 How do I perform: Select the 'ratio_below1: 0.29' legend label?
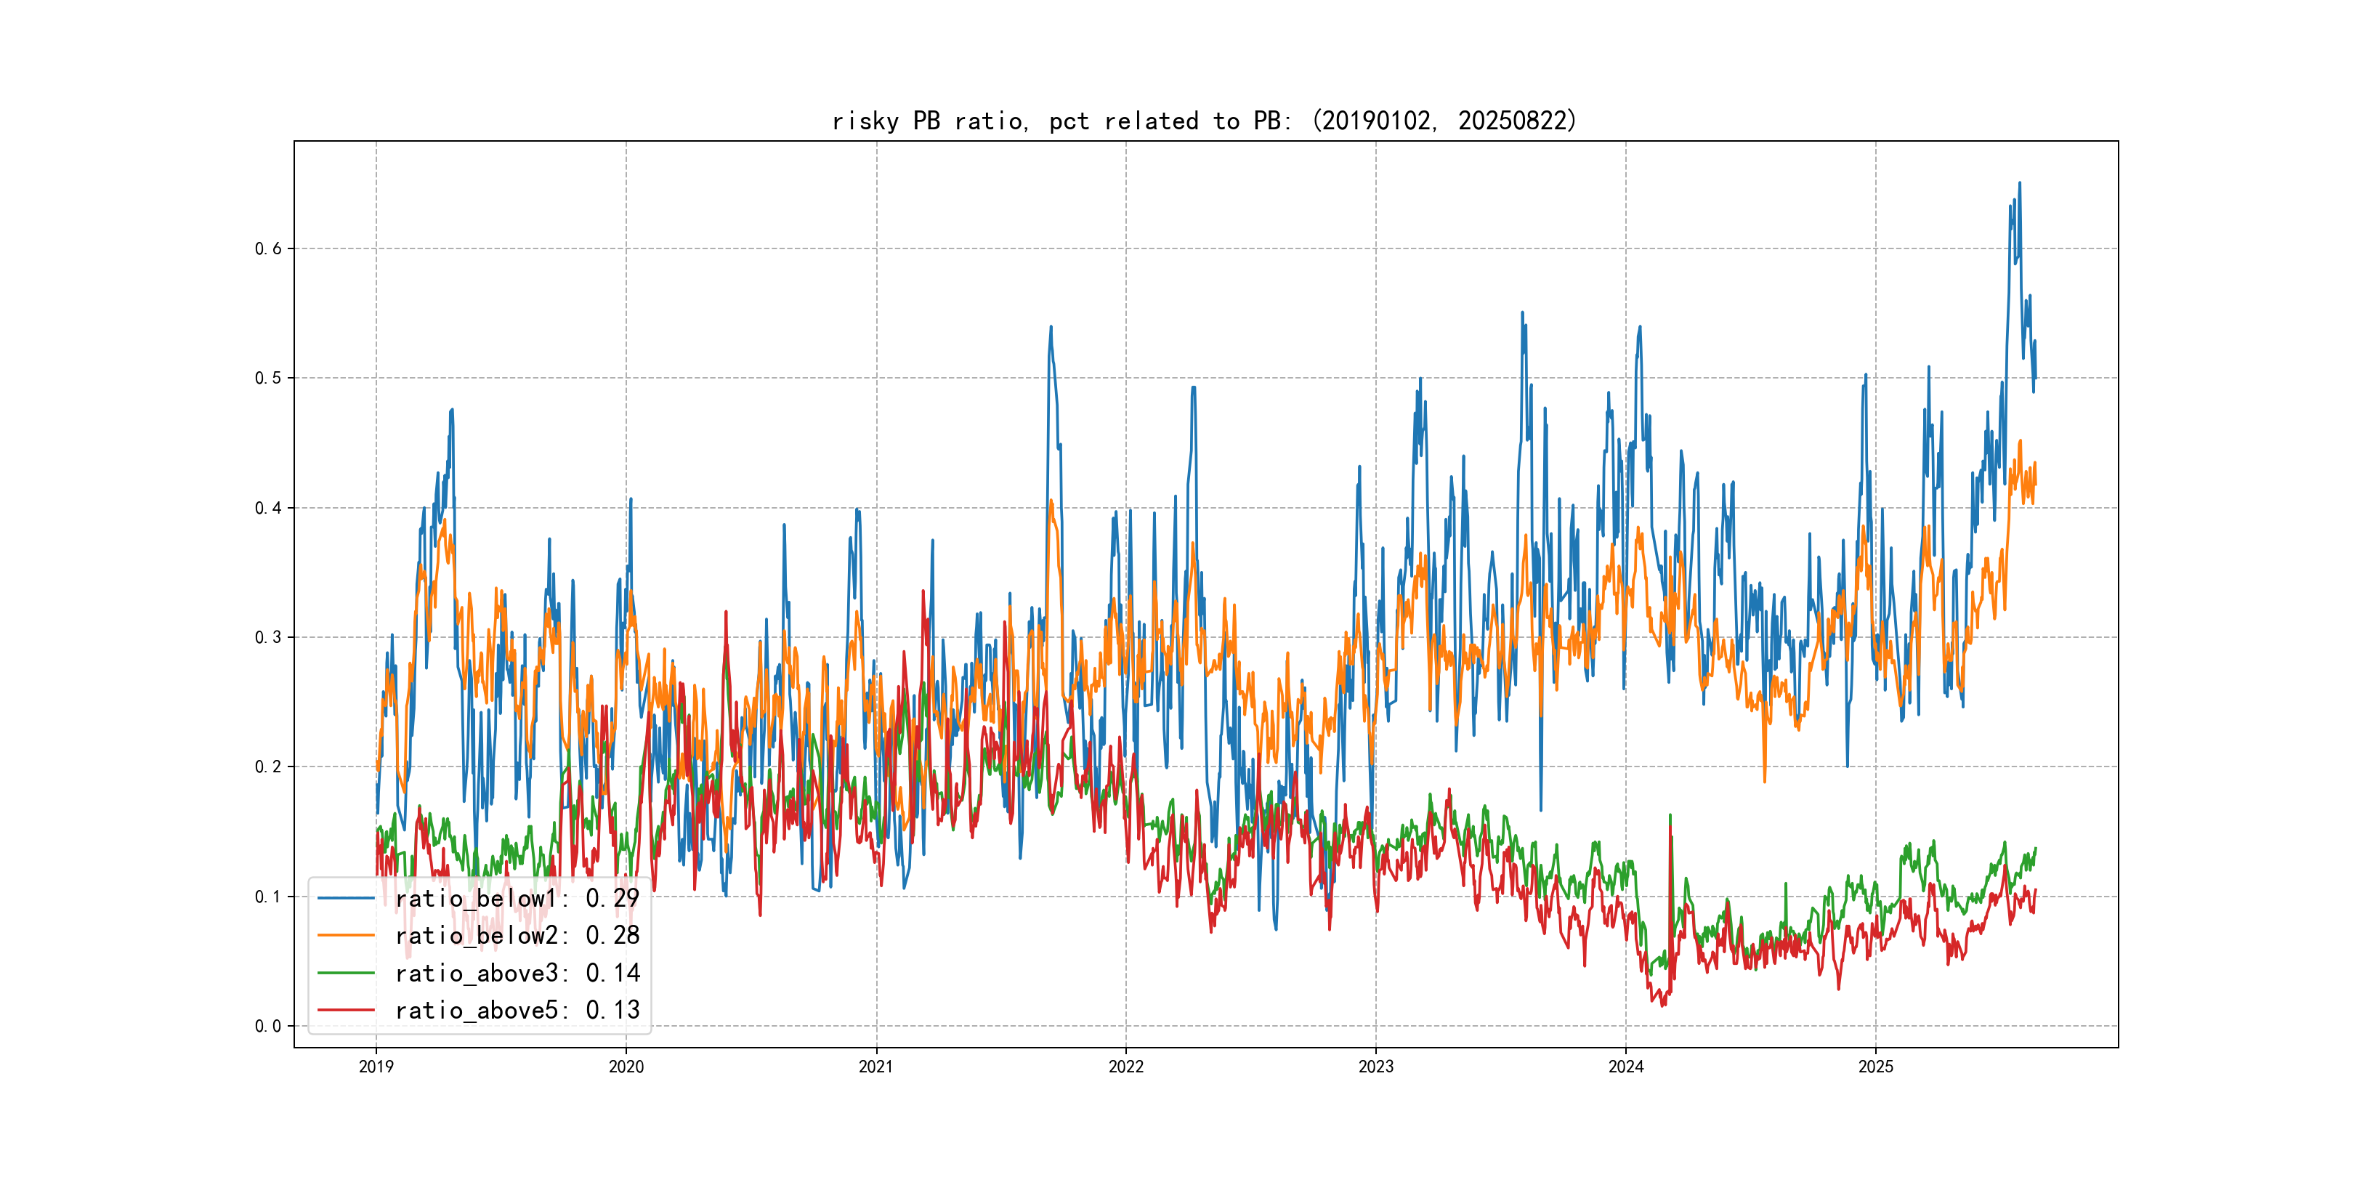pyautogui.click(x=517, y=898)
